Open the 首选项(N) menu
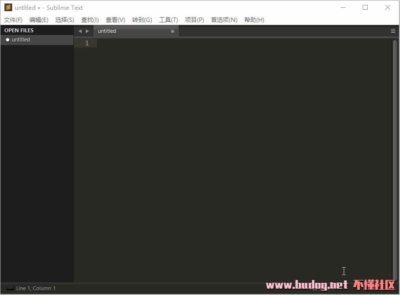The width and height of the screenshot is (400, 295). pyautogui.click(x=224, y=20)
